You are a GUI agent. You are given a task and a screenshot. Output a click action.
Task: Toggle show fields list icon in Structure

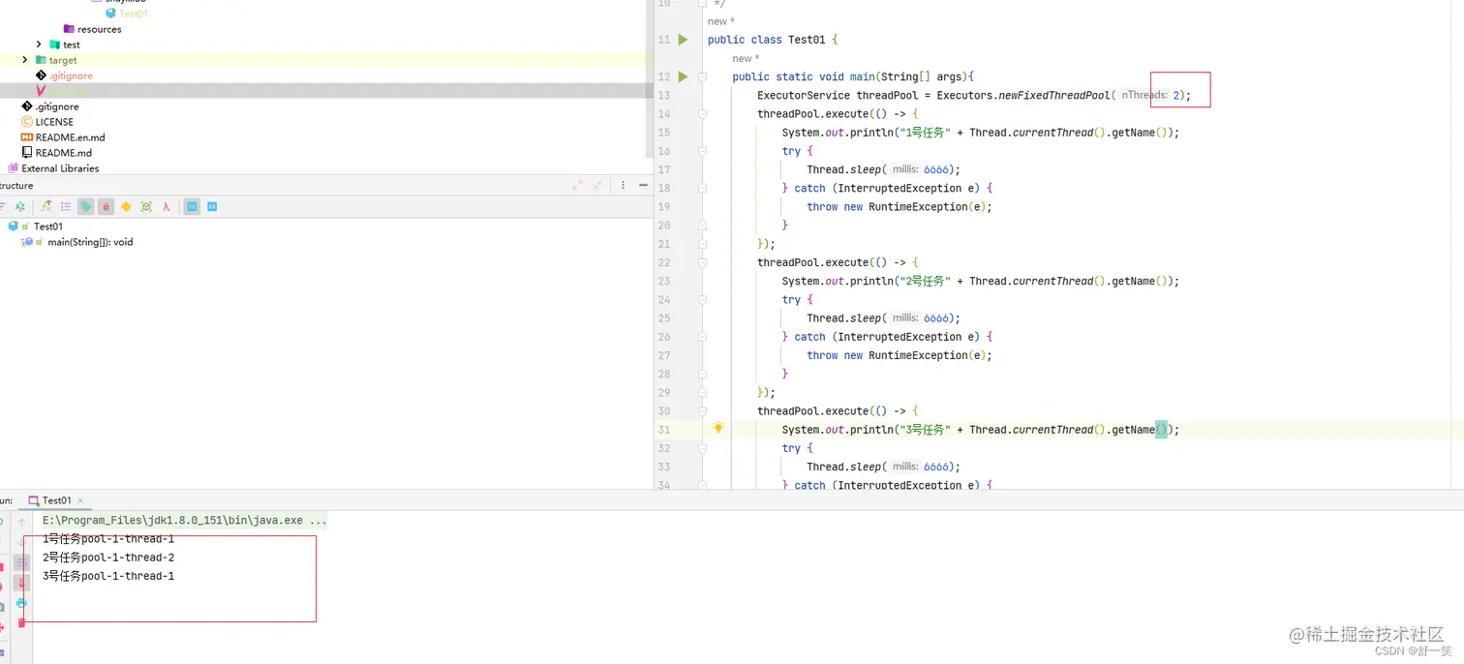66,207
